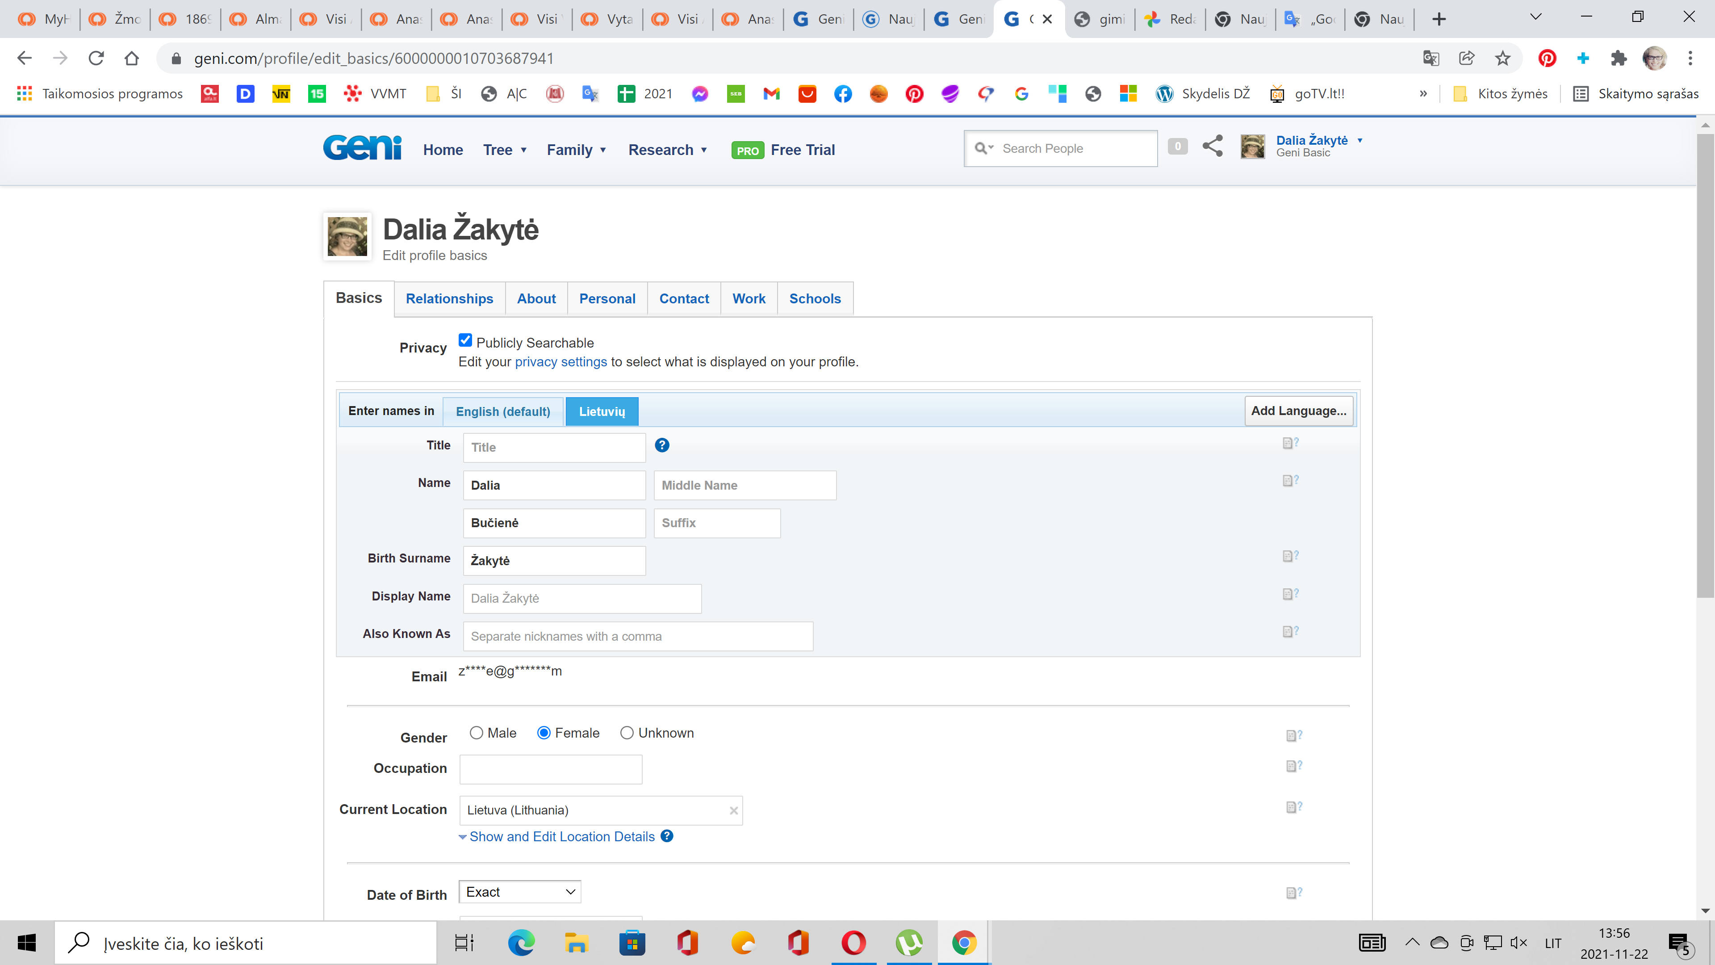Click the Title help question icon

click(662, 445)
